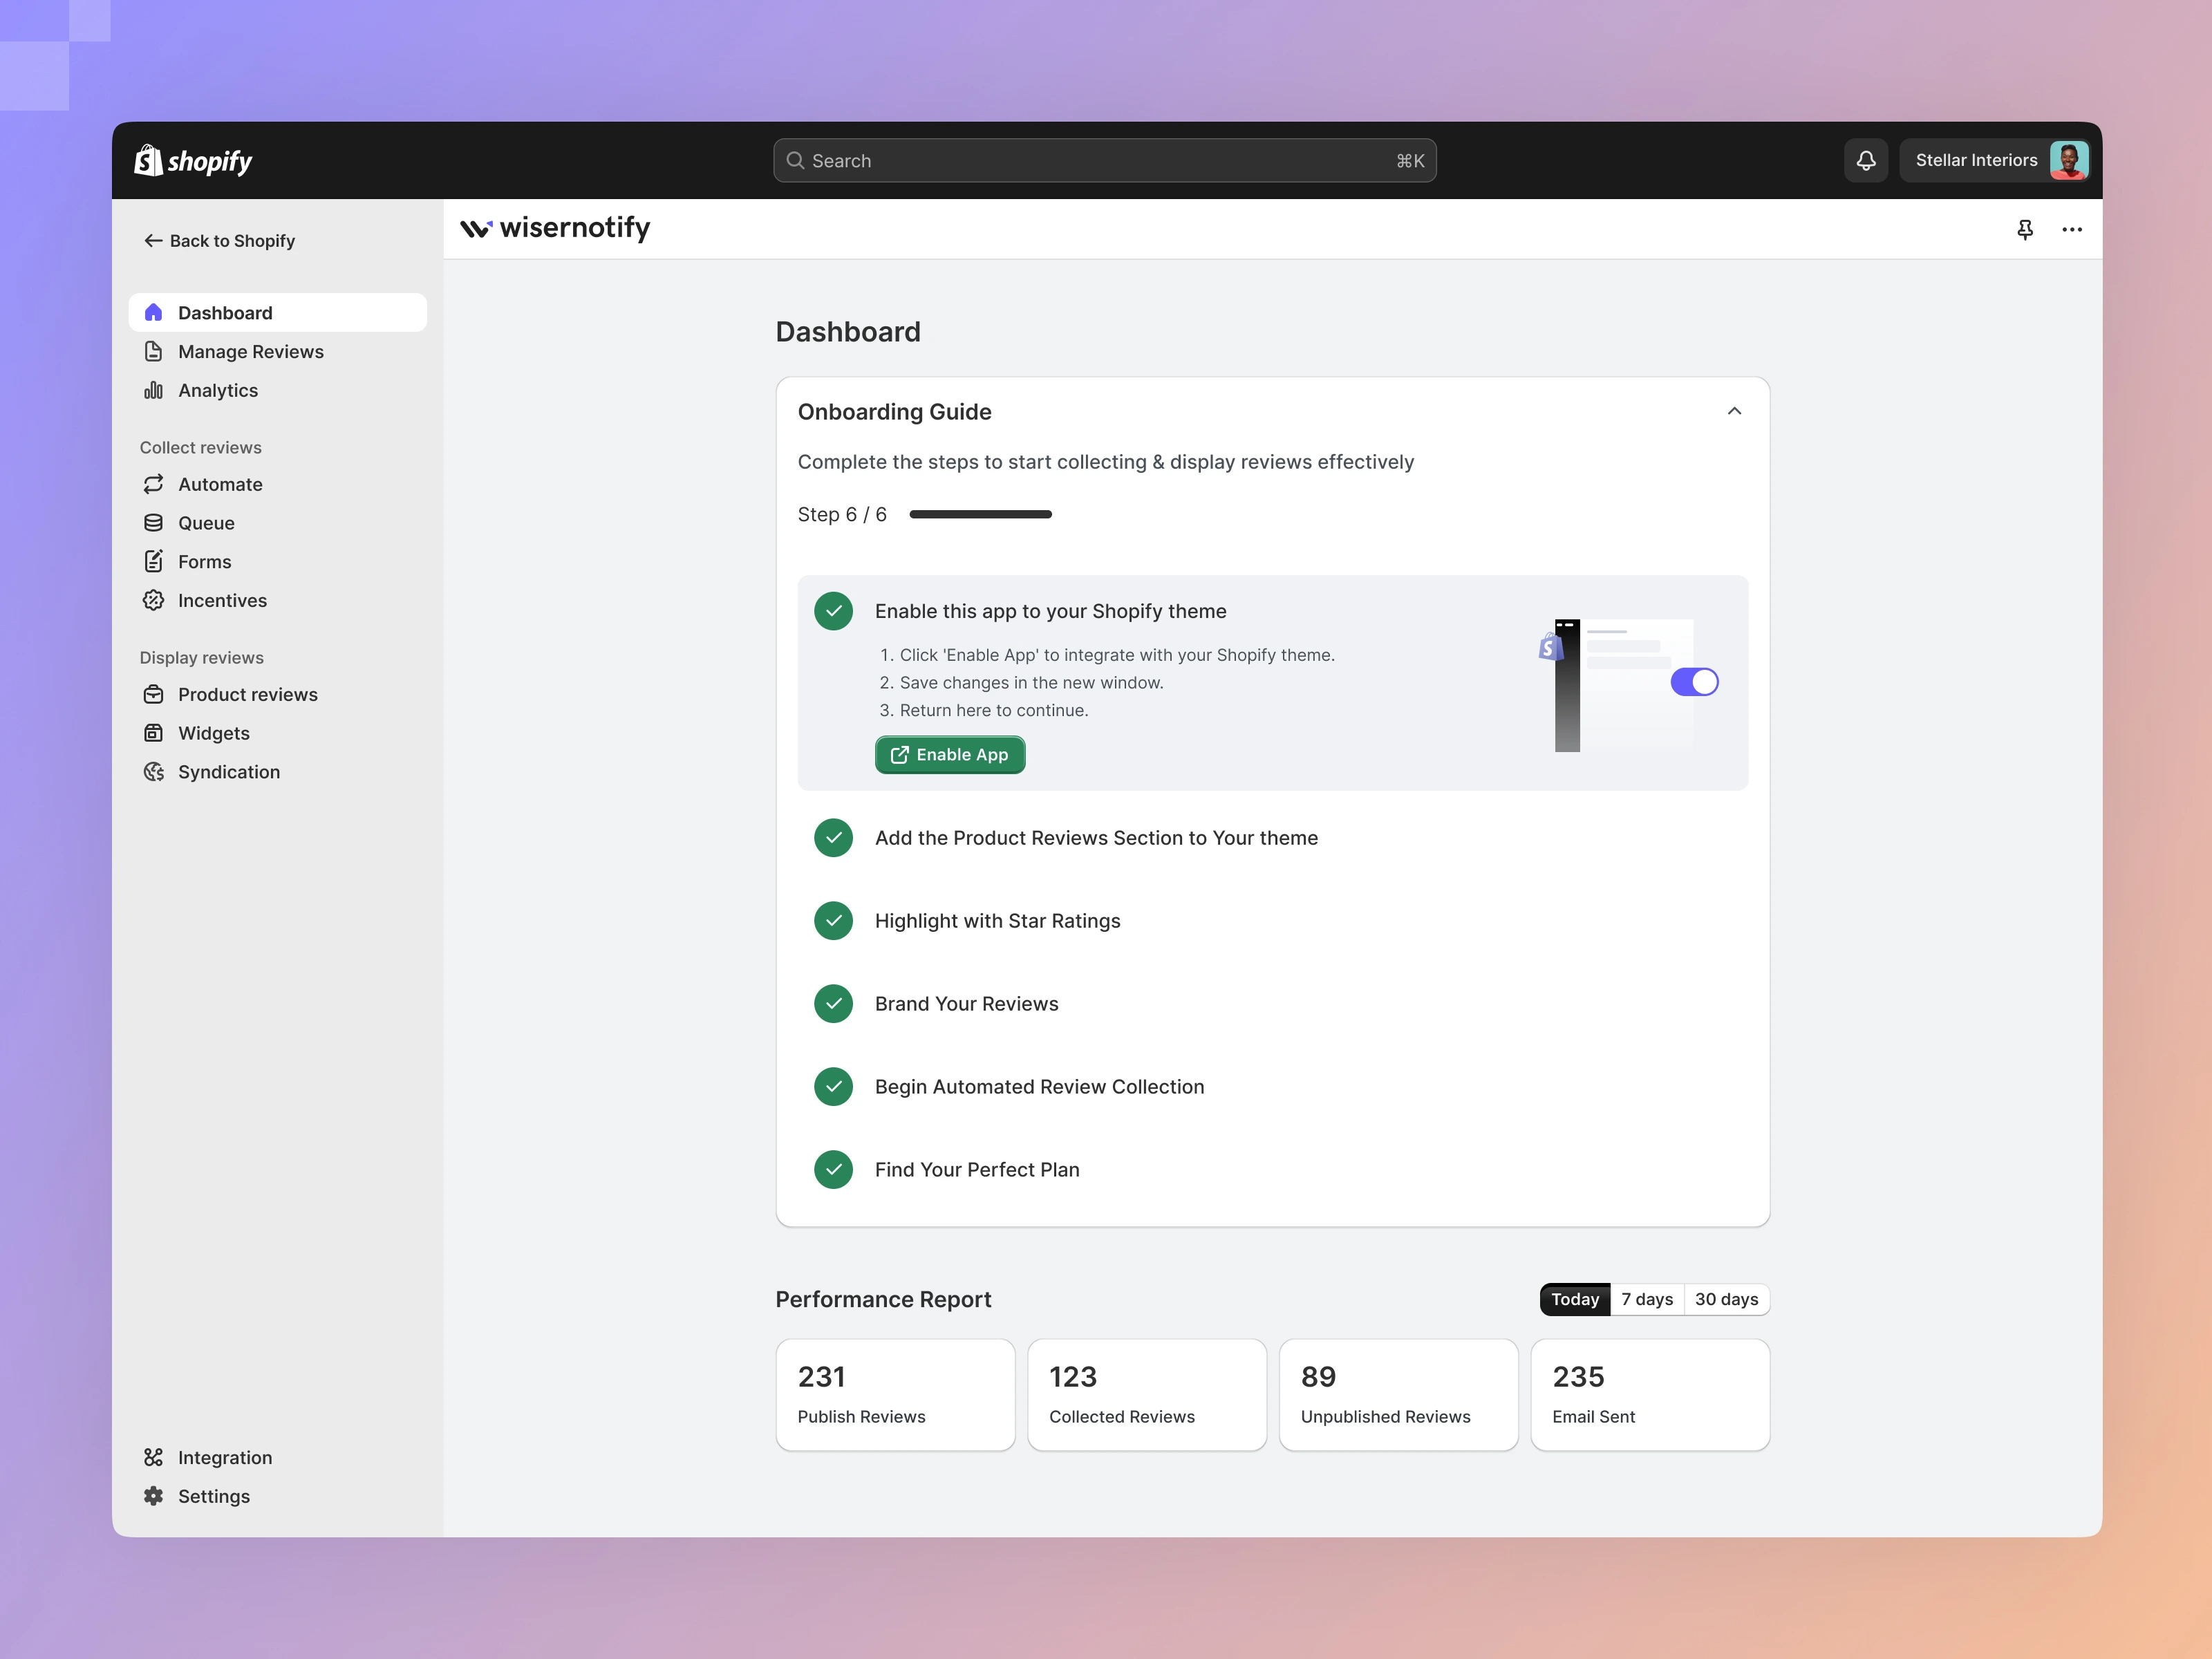2212x1659 pixels.
Task: Click checkmark for Highlight with Star Ratings
Action: point(833,921)
